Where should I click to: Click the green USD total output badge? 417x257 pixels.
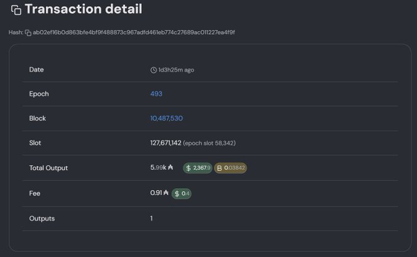click(x=198, y=168)
